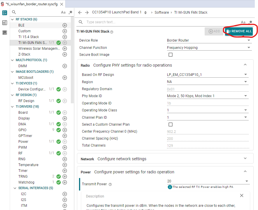
Task: Add a Z-Stack instance
Action: click(x=65, y=54)
